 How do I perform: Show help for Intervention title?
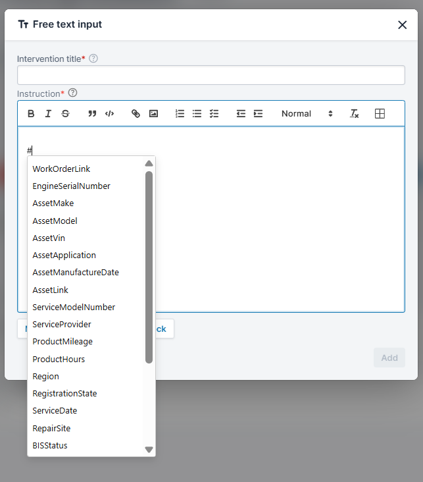pos(93,59)
